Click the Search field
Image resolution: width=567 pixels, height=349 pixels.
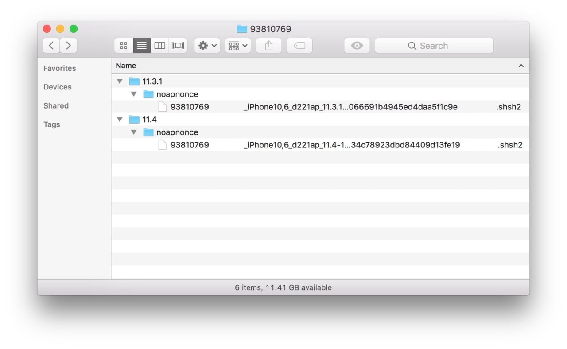pos(434,46)
